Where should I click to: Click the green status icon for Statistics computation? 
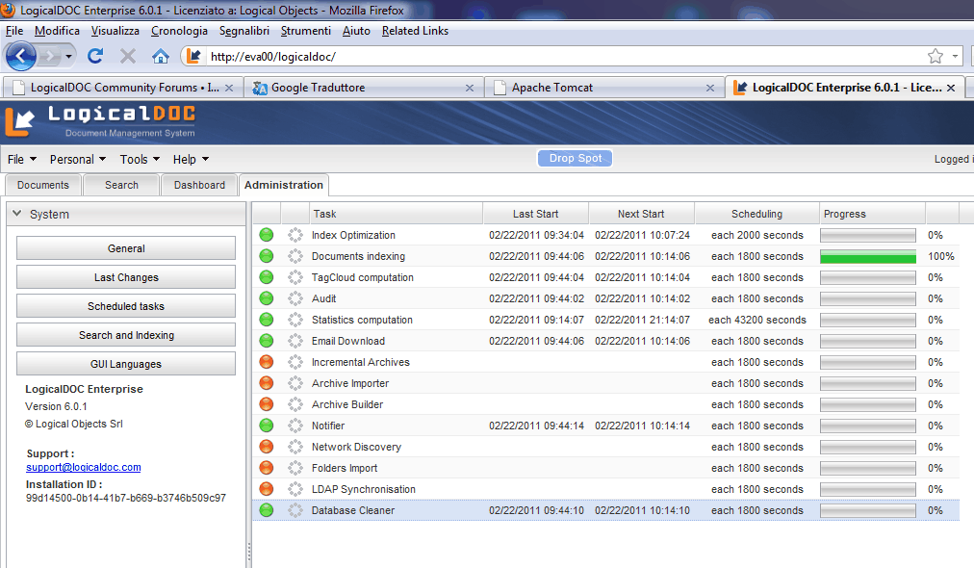coord(266,320)
